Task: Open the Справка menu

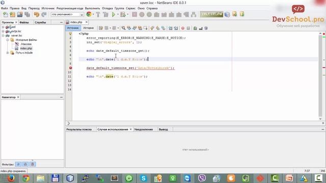Action: (x=152, y=8)
